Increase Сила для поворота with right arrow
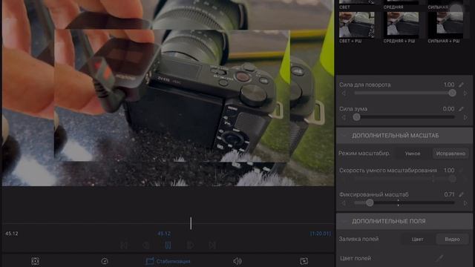 (x=465, y=93)
